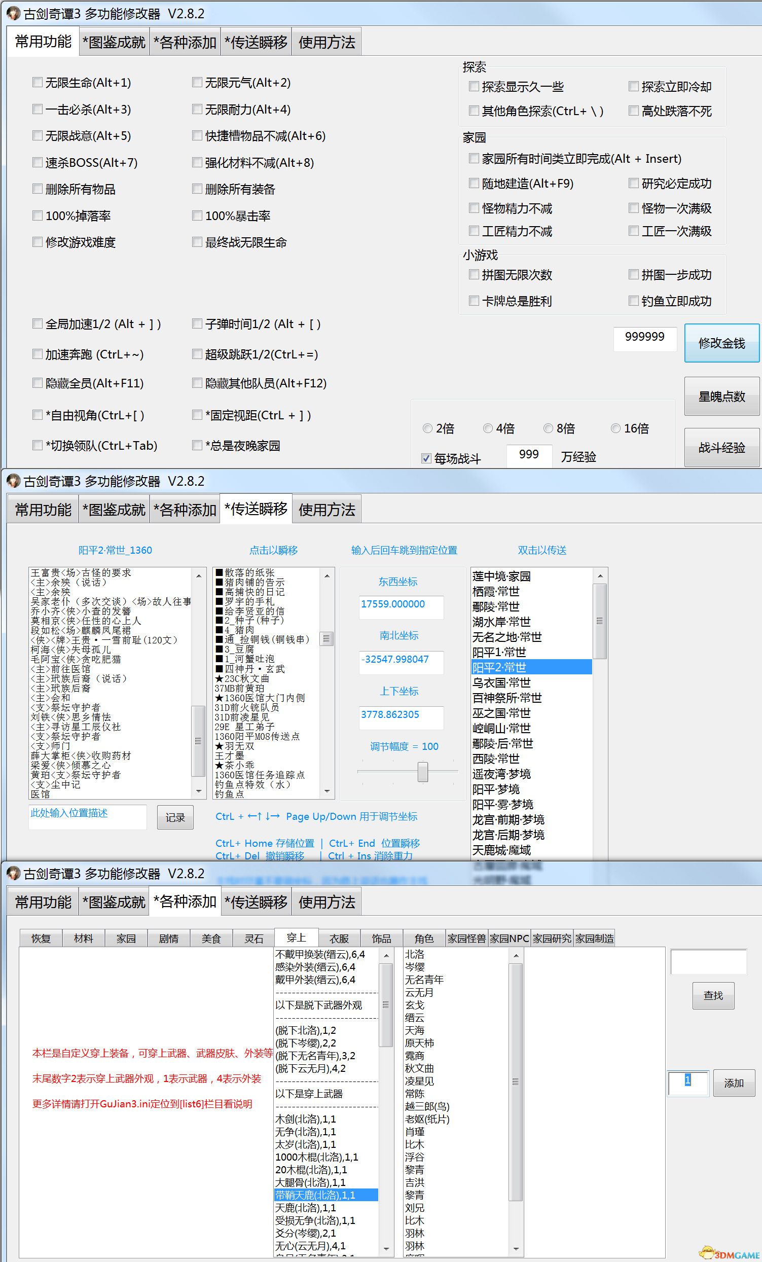Select (脱下岑缨),2,2 entry

pos(326,1043)
